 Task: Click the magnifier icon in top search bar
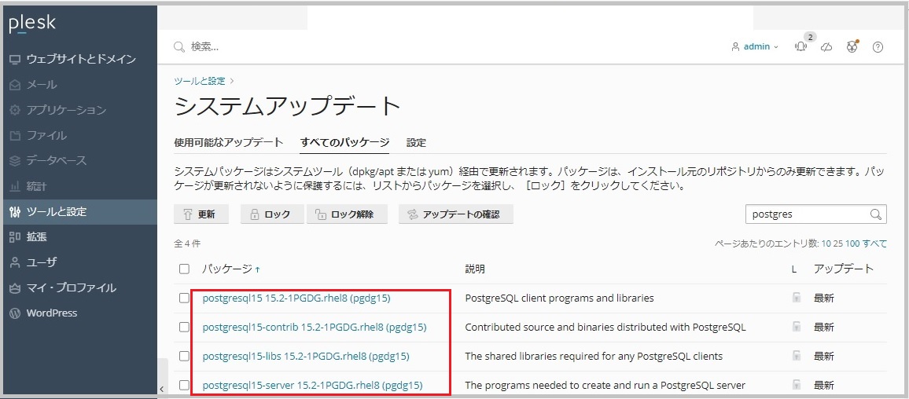point(180,47)
